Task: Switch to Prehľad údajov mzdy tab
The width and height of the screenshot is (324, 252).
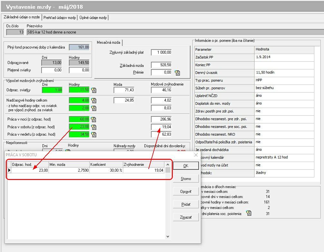Action: (60, 18)
